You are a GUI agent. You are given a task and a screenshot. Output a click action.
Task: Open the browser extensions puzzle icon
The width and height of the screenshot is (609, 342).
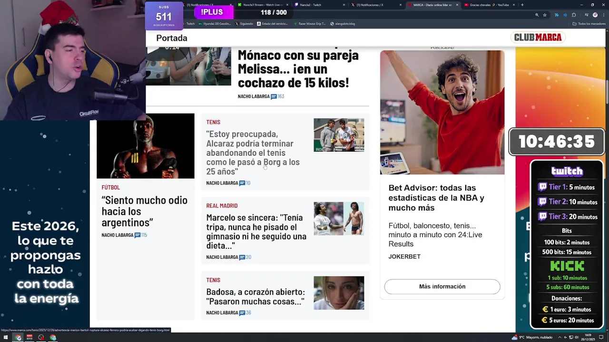coord(574,15)
